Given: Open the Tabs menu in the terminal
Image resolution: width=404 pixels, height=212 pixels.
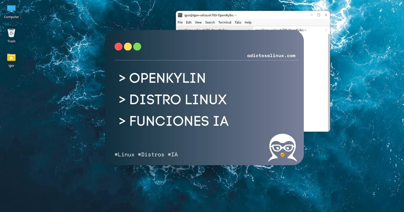Looking at the screenshot, I should [238, 22].
